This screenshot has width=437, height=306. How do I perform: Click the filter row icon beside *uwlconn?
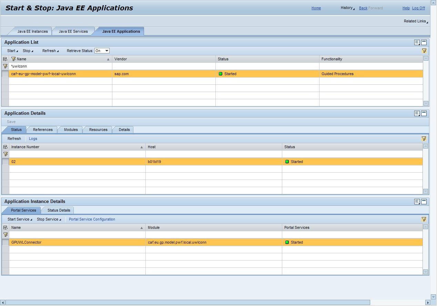(x=5, y=66)
